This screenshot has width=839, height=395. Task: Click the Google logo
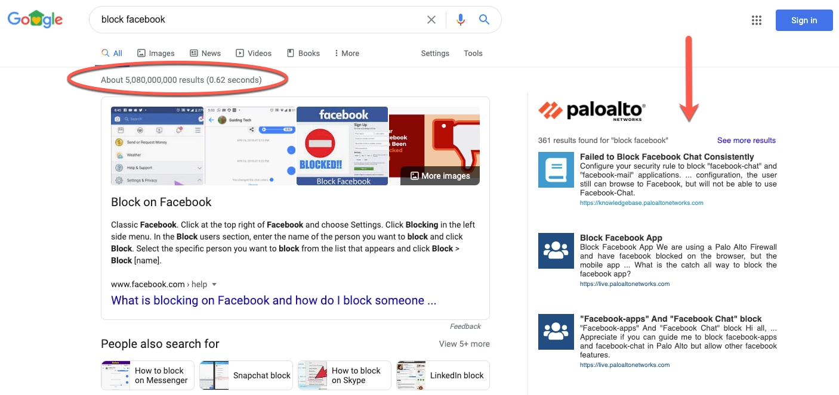(x=35, y=19)
